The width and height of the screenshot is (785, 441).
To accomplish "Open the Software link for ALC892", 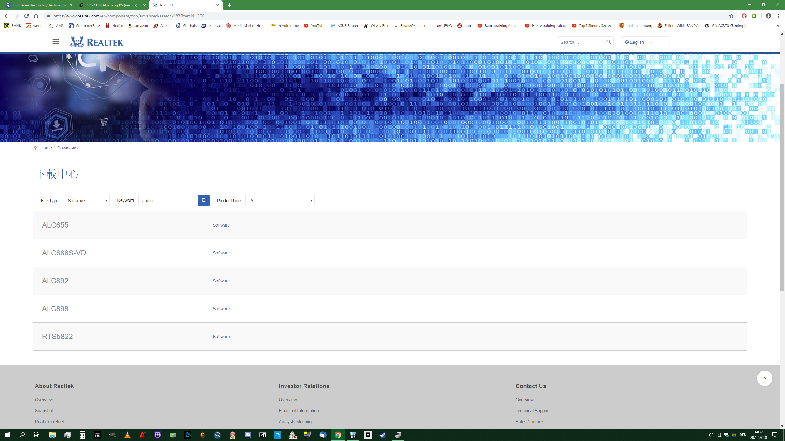I will 221,281.
